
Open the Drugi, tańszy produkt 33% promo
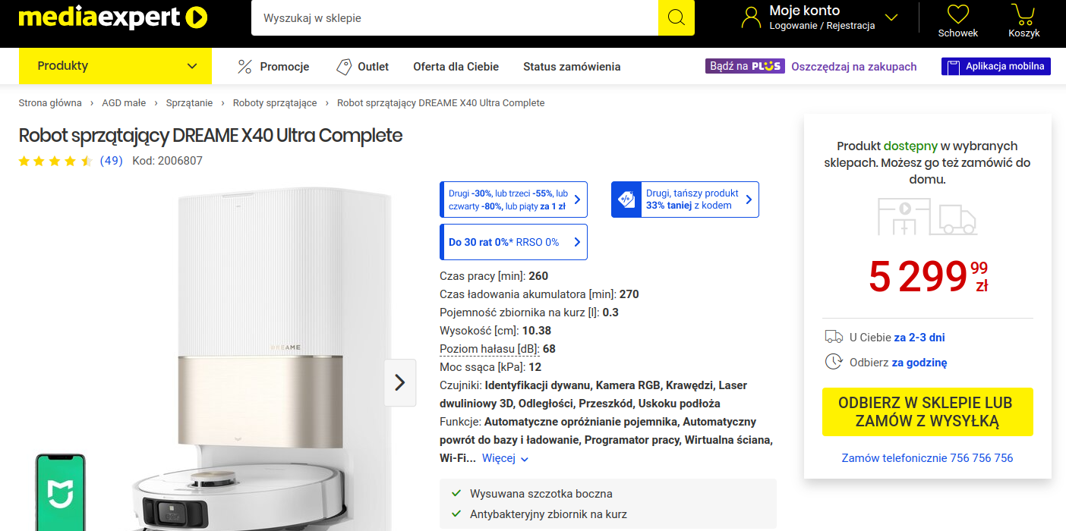tap(685, 200)
